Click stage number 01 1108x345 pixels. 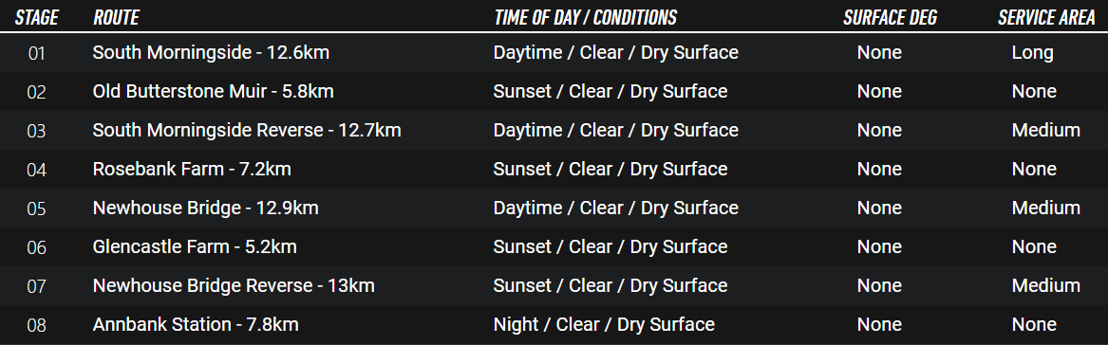[36, 54]
